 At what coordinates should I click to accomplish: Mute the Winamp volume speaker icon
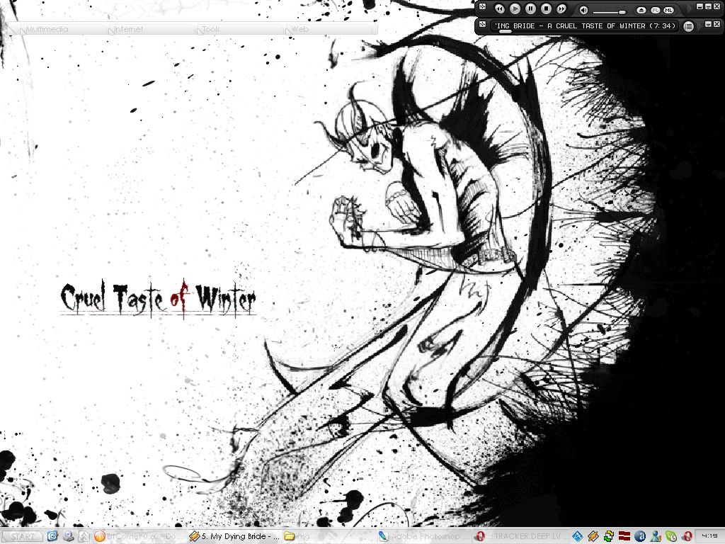pyautogui.click(x=584, y=10)
